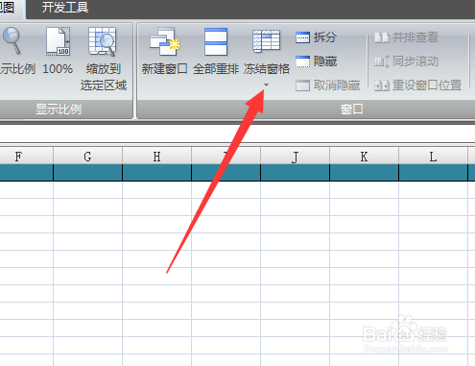Image resolution: width=475 pixels, height=366 pixels.
Task: Select column L header
Action: pyautogui.click(x=433, y=157)
